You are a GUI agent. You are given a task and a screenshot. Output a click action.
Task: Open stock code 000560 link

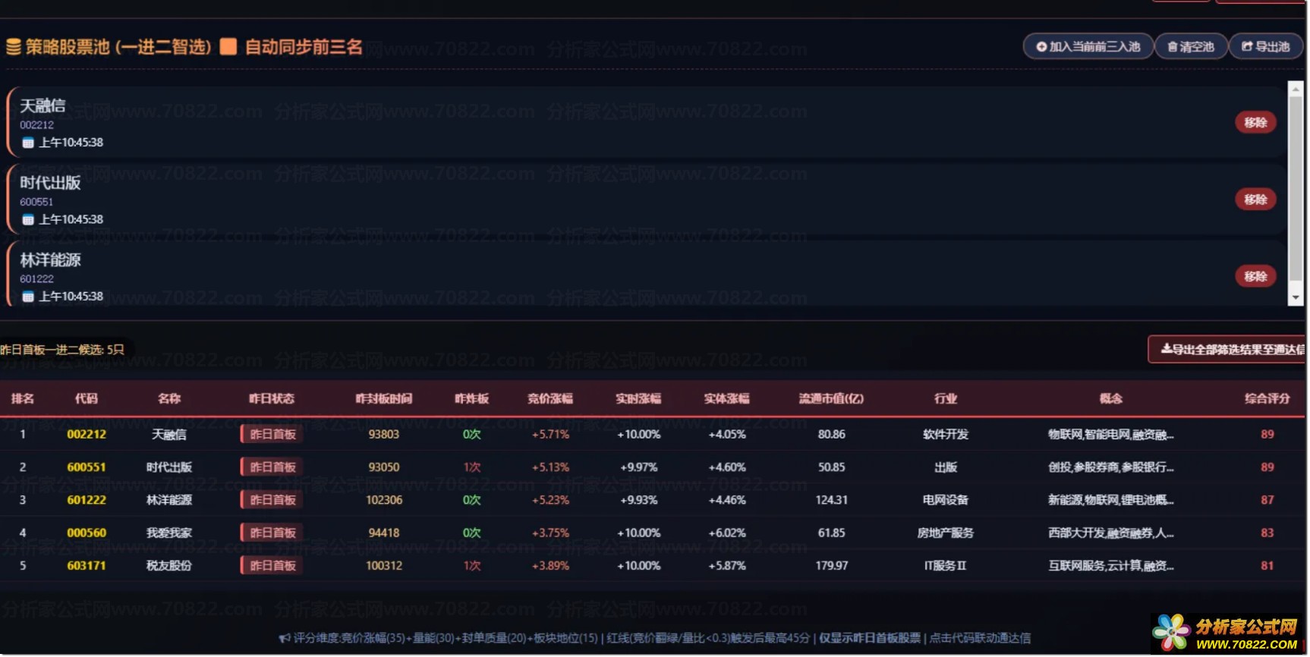(87, 533)
